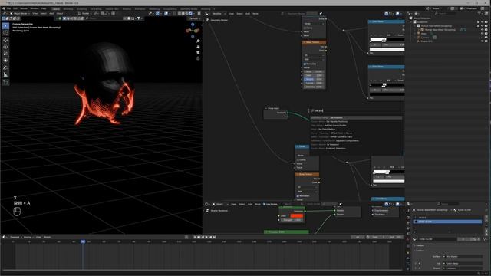Click Marker in the timeline header

click(48, 237)
